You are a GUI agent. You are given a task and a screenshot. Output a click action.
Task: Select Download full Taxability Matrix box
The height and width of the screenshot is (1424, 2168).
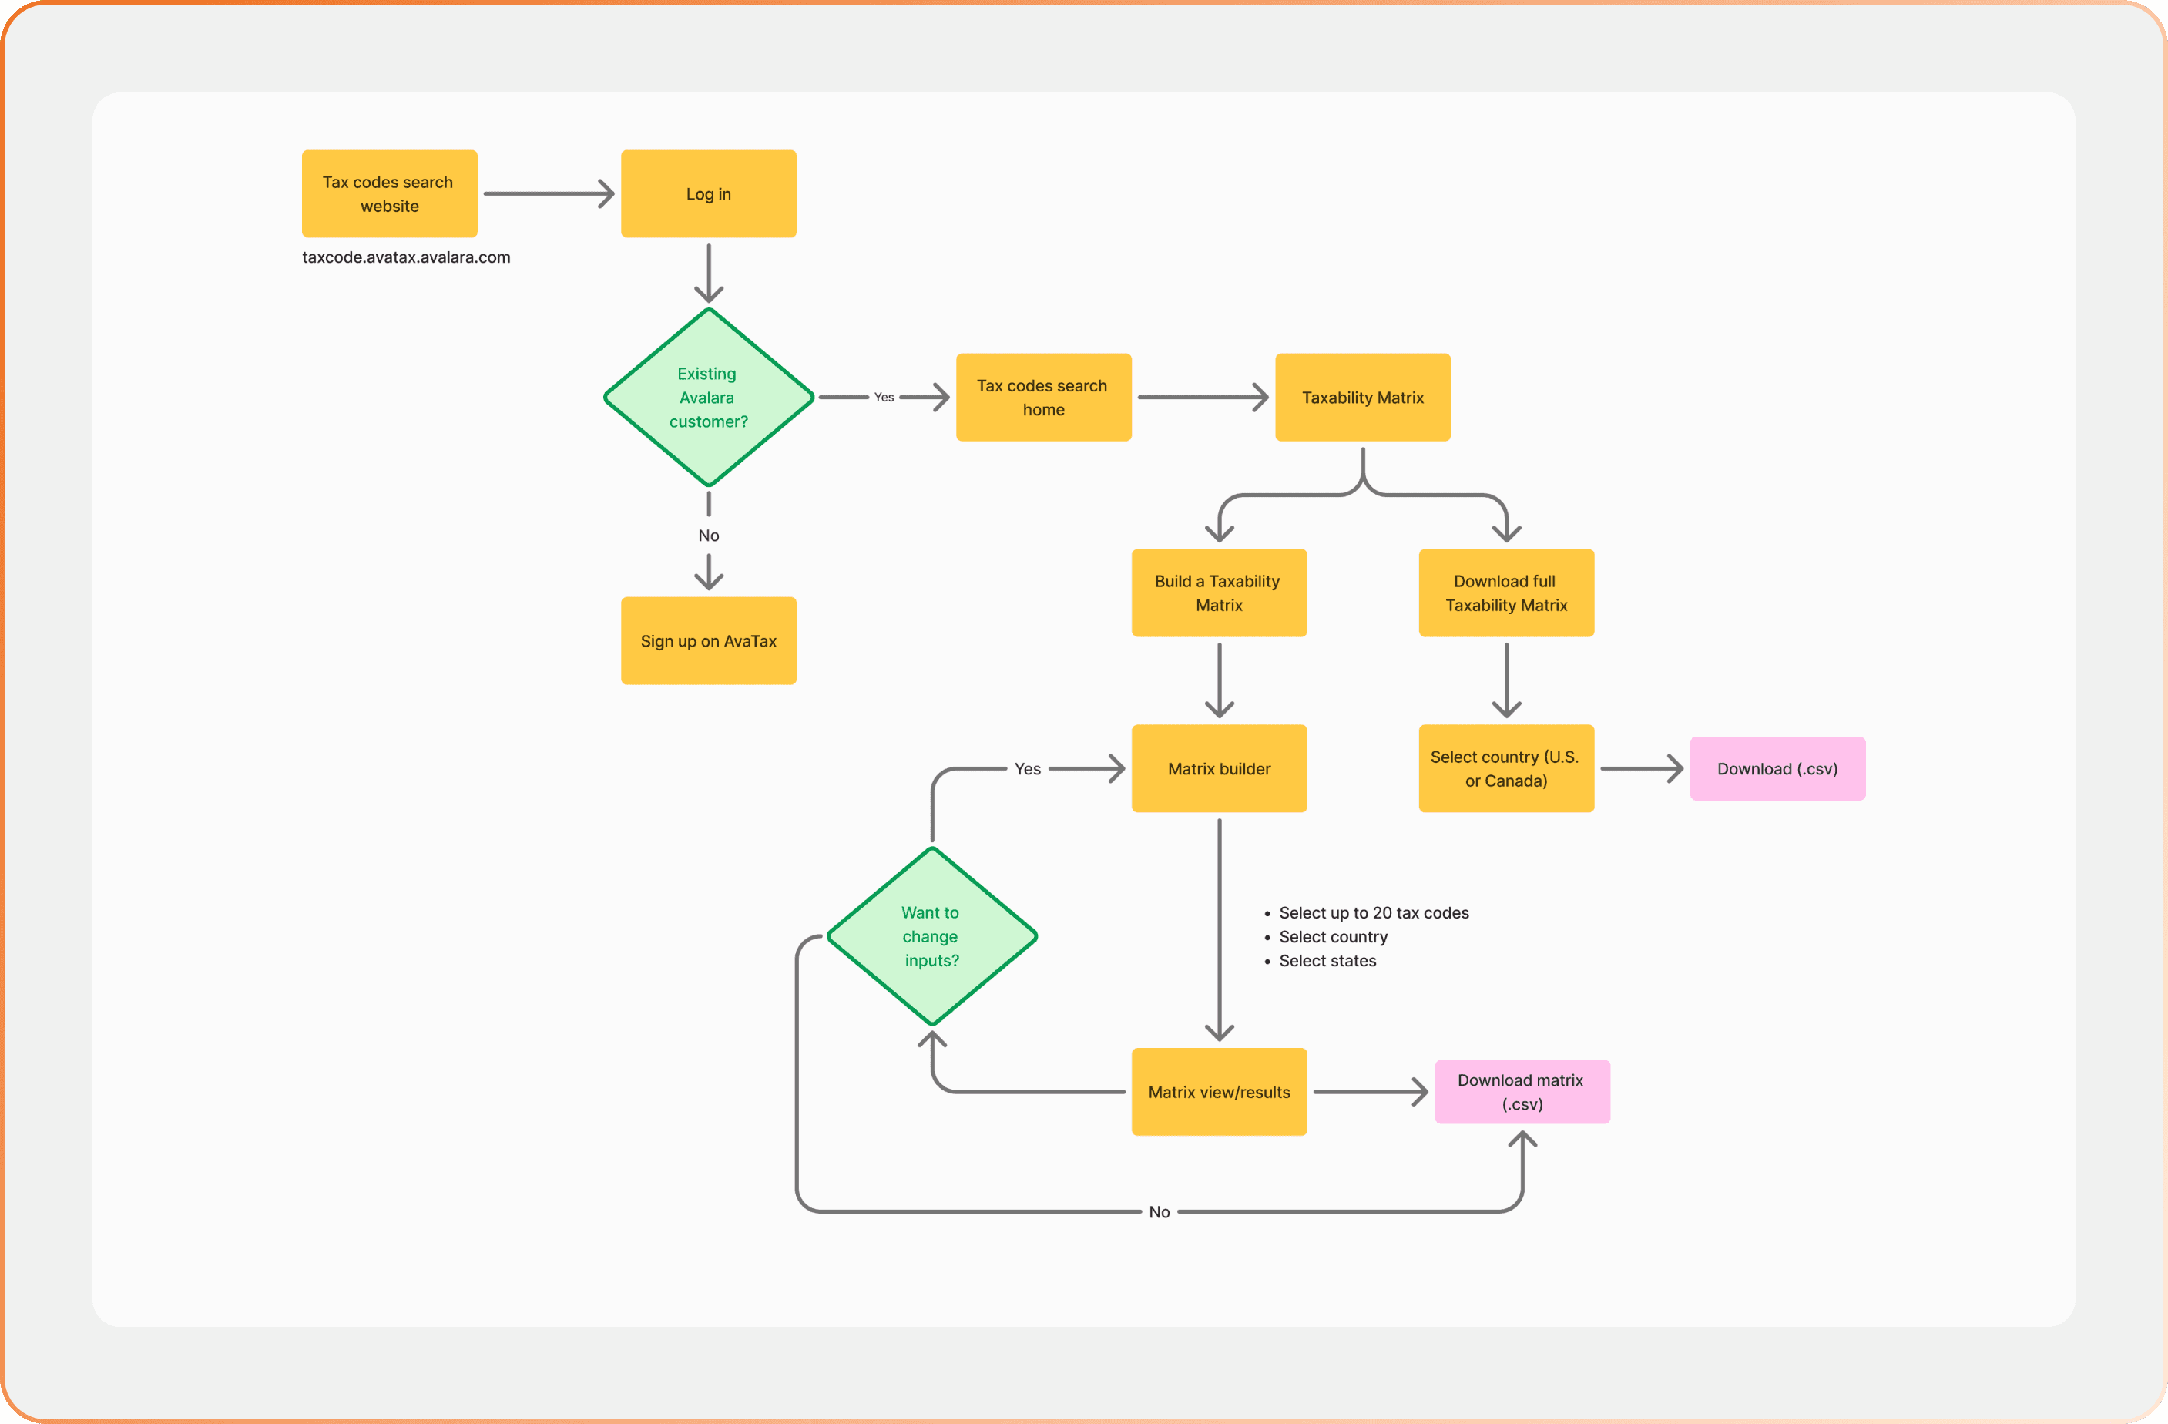(x=1505, y=593)
